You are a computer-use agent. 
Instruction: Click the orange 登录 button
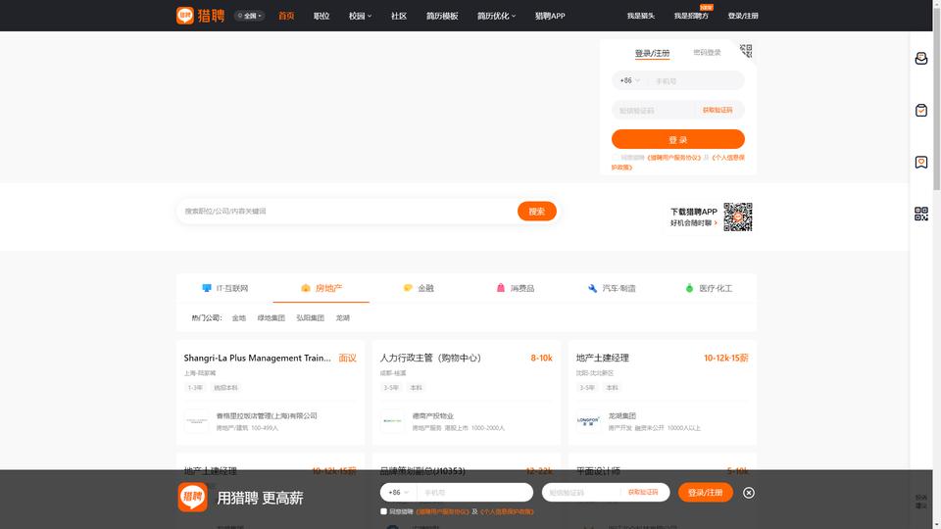coord(678,139)
